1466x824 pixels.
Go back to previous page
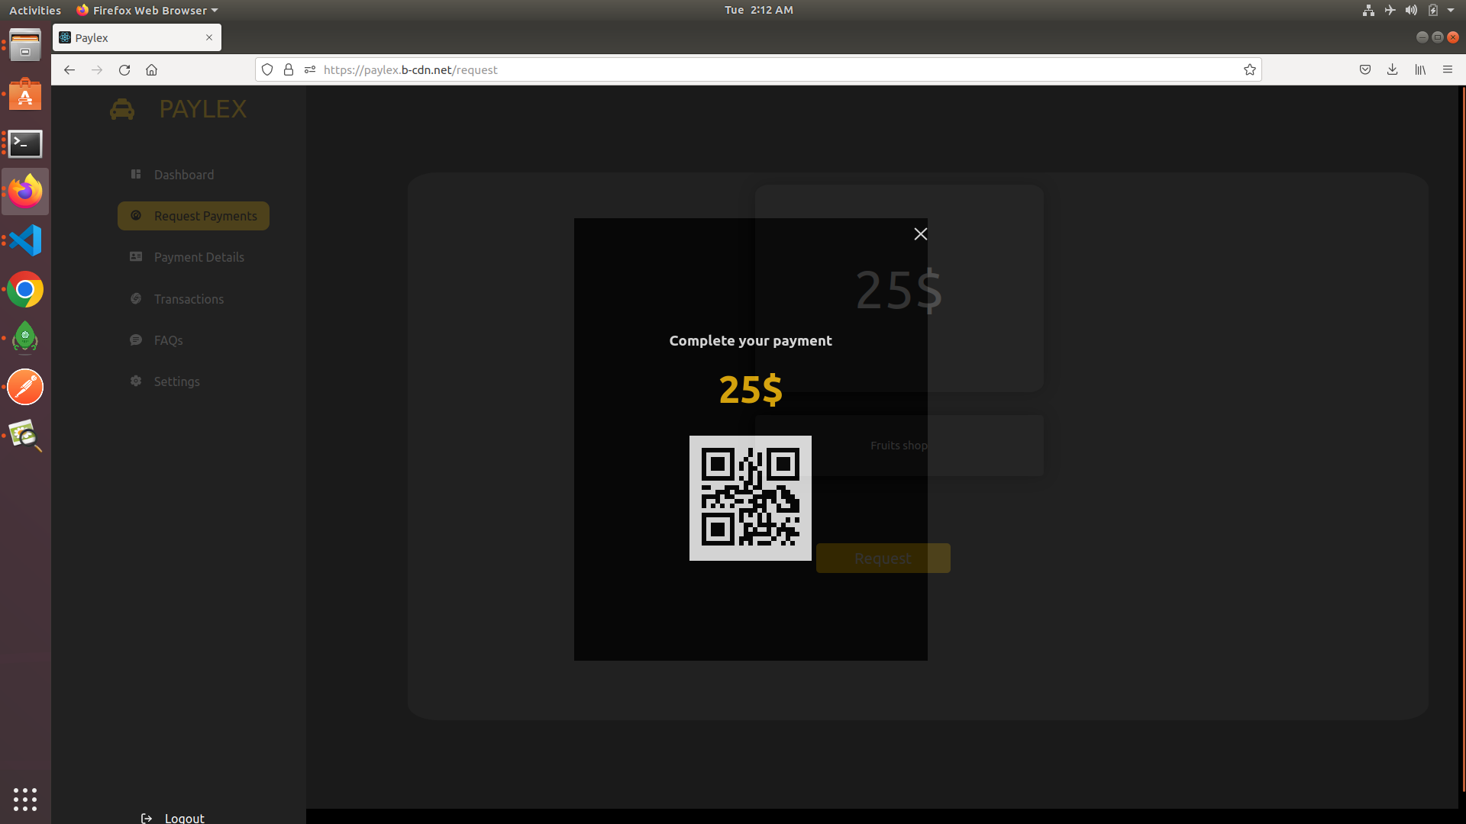(69, 69)
